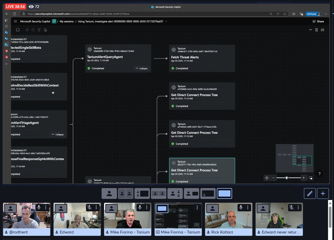Click the Share button
This screenshot has height=240, width=334.
(x=318, y=21)
